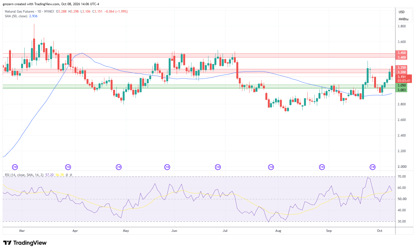Click the SMA value 2.936
Screen dimensions: 416x251
[x=33, y=16]
